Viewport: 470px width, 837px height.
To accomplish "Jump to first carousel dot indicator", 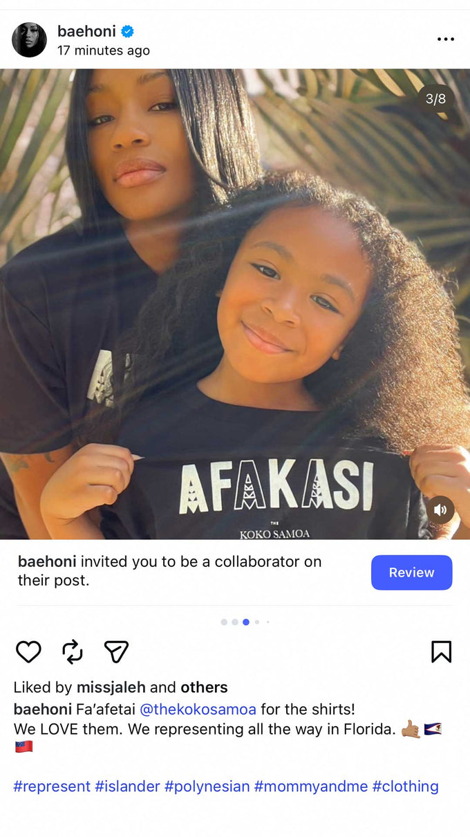I will [224, 622].
